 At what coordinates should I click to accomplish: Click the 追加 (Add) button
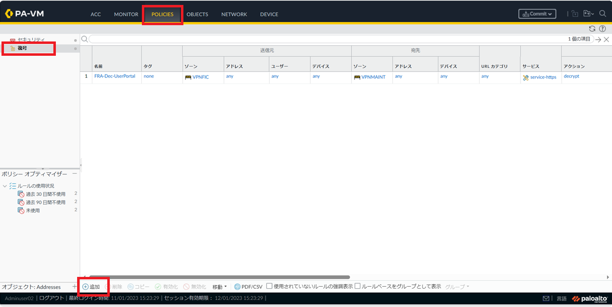coord(91,287)
